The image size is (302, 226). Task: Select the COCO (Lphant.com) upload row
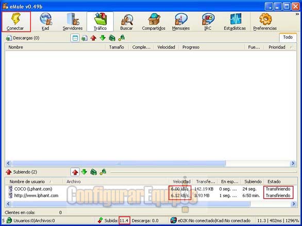tap(151, 189)
